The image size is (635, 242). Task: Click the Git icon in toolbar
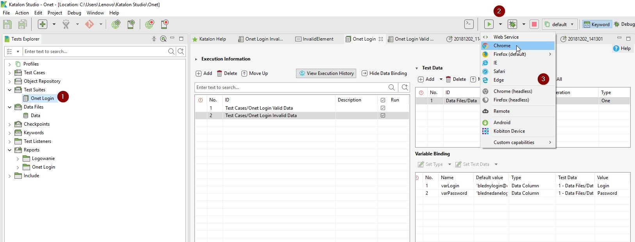pyautogui.click(x=89, y=24)
